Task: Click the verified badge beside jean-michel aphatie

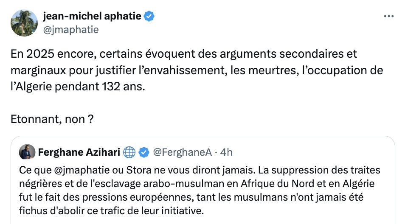Action: click(149, 17)
